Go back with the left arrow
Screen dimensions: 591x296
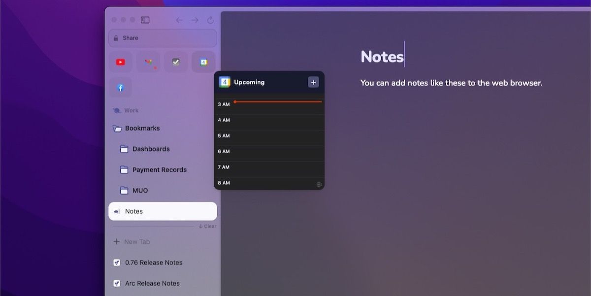tap(179, 20)
